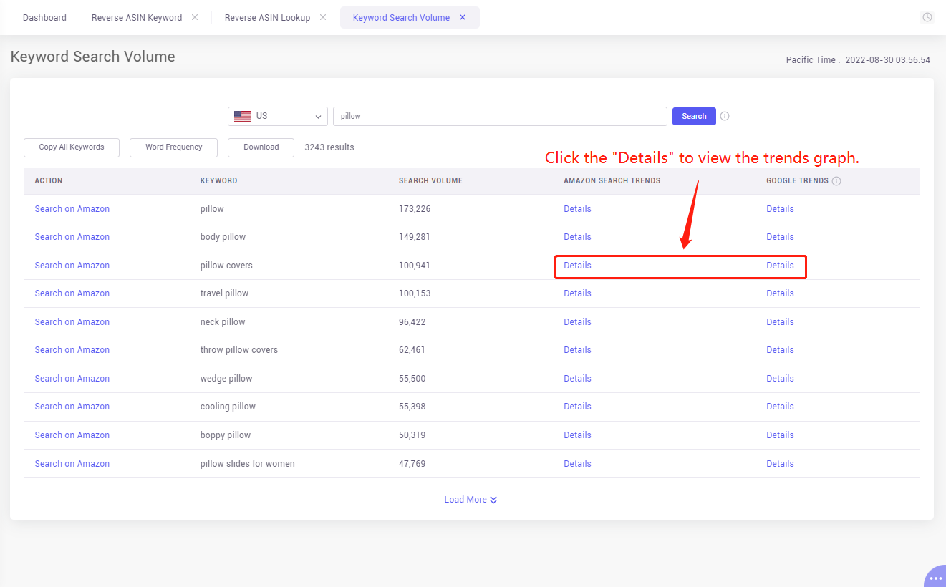The height and width of the screenshot is (587, 946).
Task: Search on Amazon for throw pillow covers
Action: (72, 350)
